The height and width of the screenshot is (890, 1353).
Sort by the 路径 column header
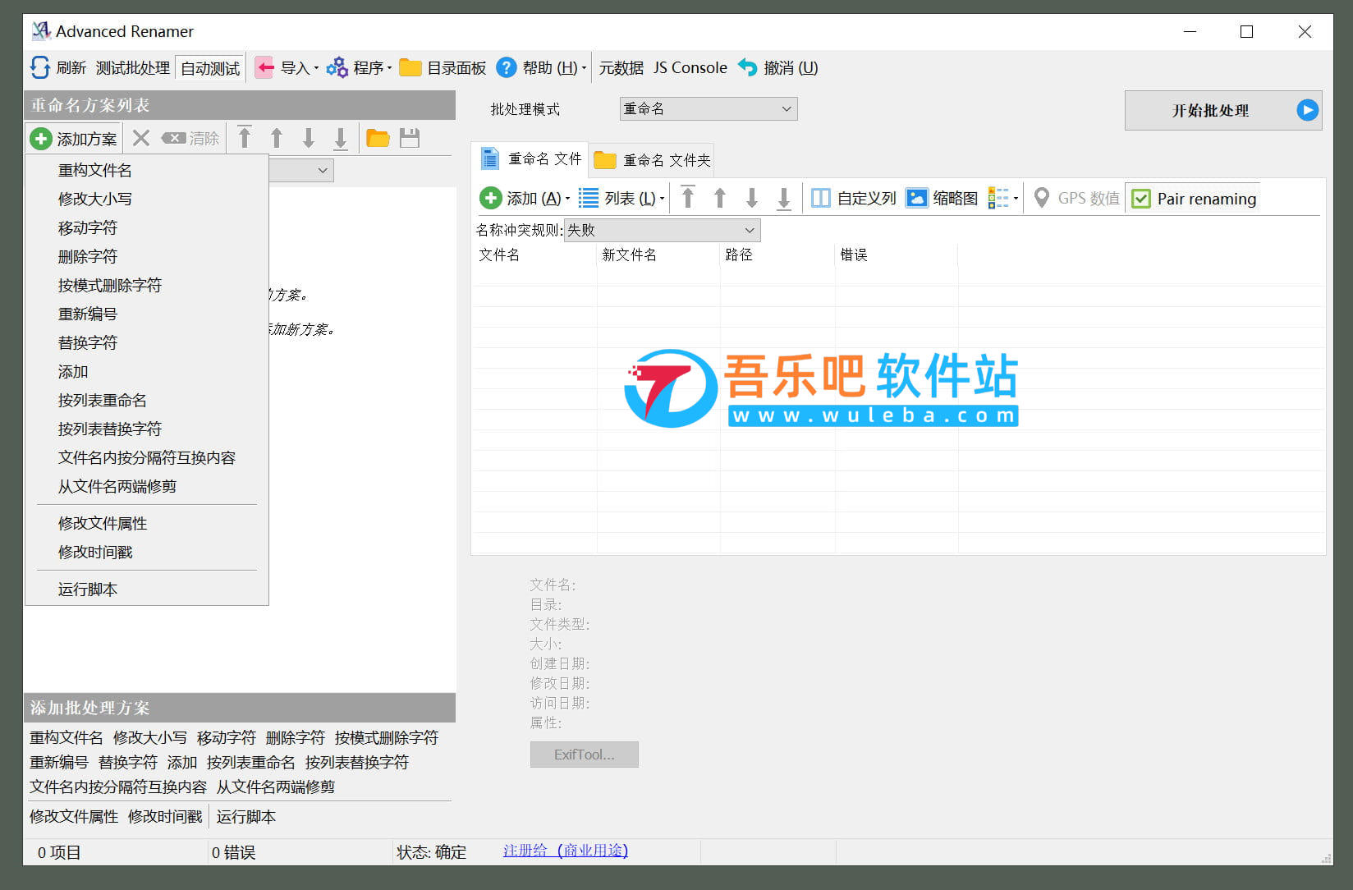point(777,255)
